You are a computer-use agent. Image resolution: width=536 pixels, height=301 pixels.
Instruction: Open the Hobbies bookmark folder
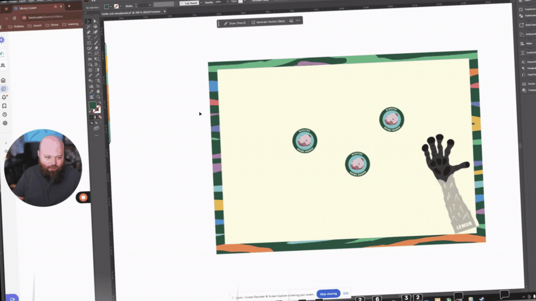tap(17, 26)
